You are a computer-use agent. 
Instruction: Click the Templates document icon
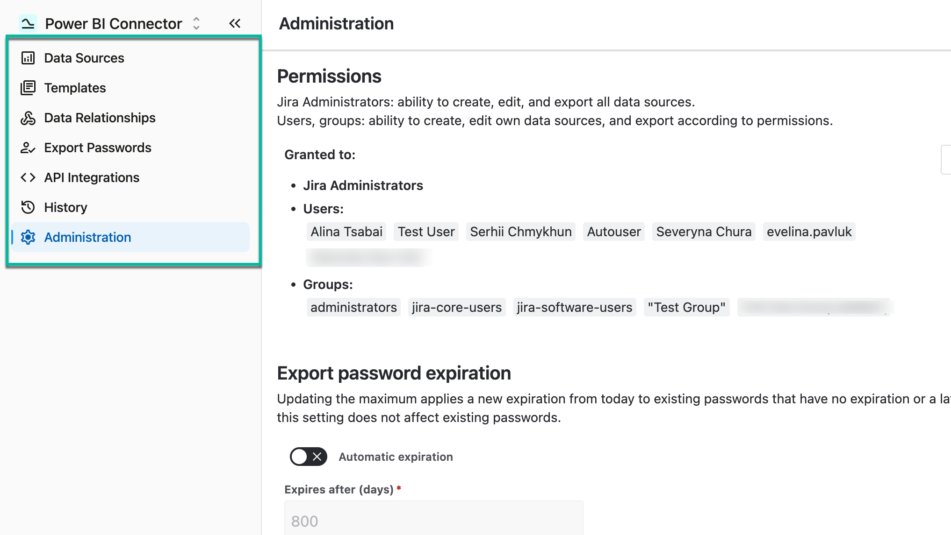pos(28,88)
